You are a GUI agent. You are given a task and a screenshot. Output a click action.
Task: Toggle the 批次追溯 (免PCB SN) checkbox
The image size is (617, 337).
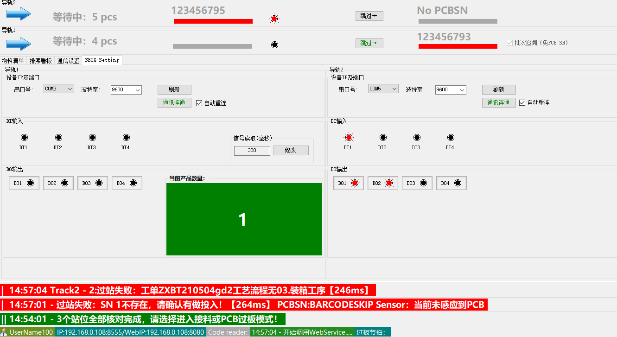(509, 43)
